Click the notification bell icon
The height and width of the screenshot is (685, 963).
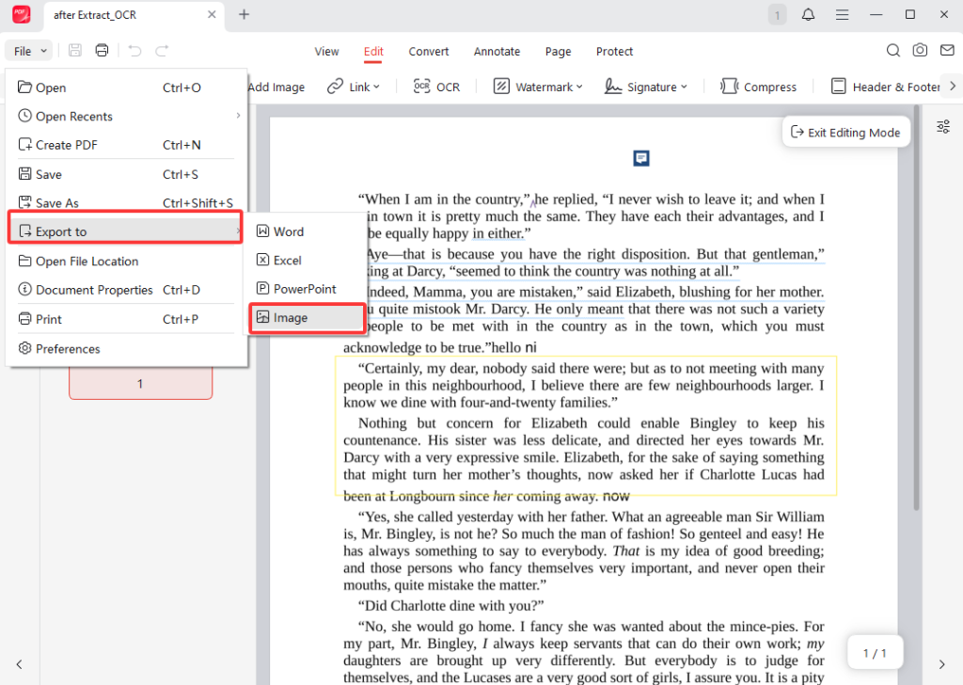[808, 14]
